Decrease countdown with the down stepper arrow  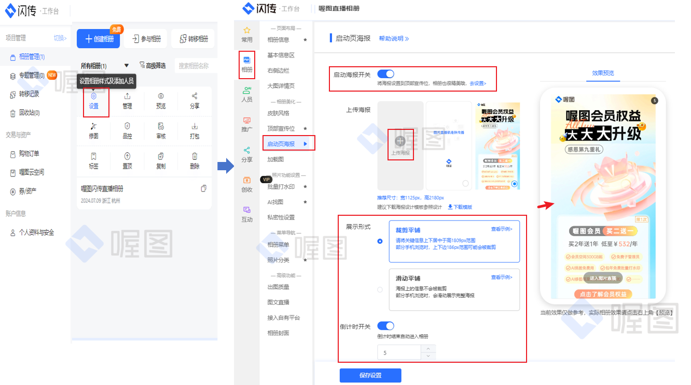point(428,356)
